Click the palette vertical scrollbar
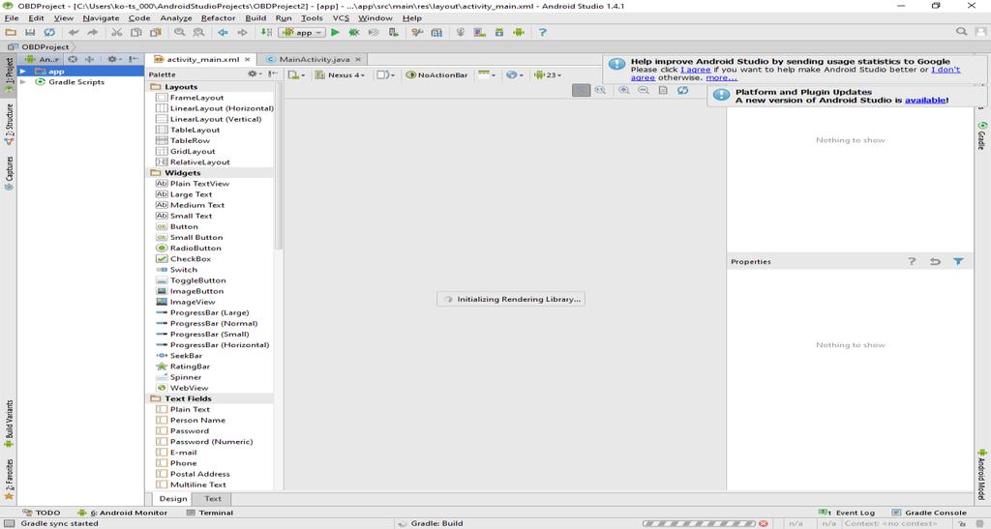This screenshot has height=529, width=991. (x=278, y=172)
